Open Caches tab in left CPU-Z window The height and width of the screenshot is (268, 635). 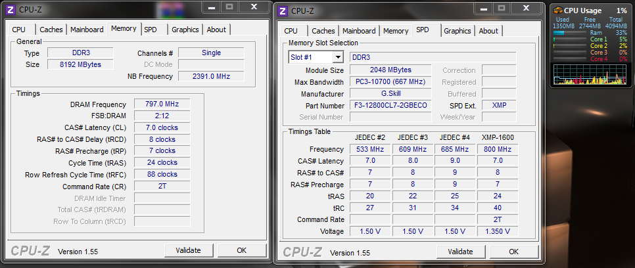[x=51, y=30]
